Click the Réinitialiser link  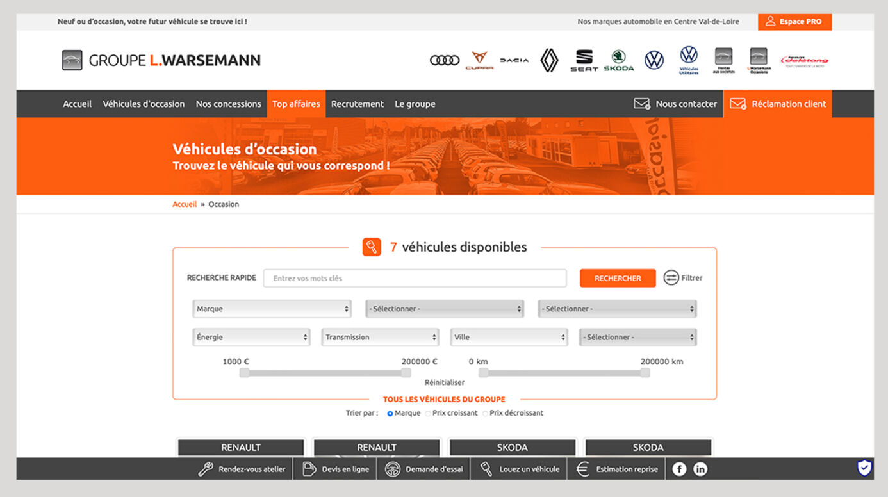pyautogui.click(x=445, y=382)
